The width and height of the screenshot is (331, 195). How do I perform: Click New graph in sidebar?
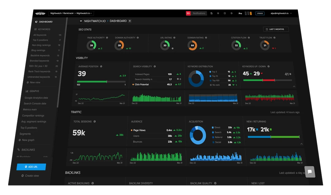[26, 140]
